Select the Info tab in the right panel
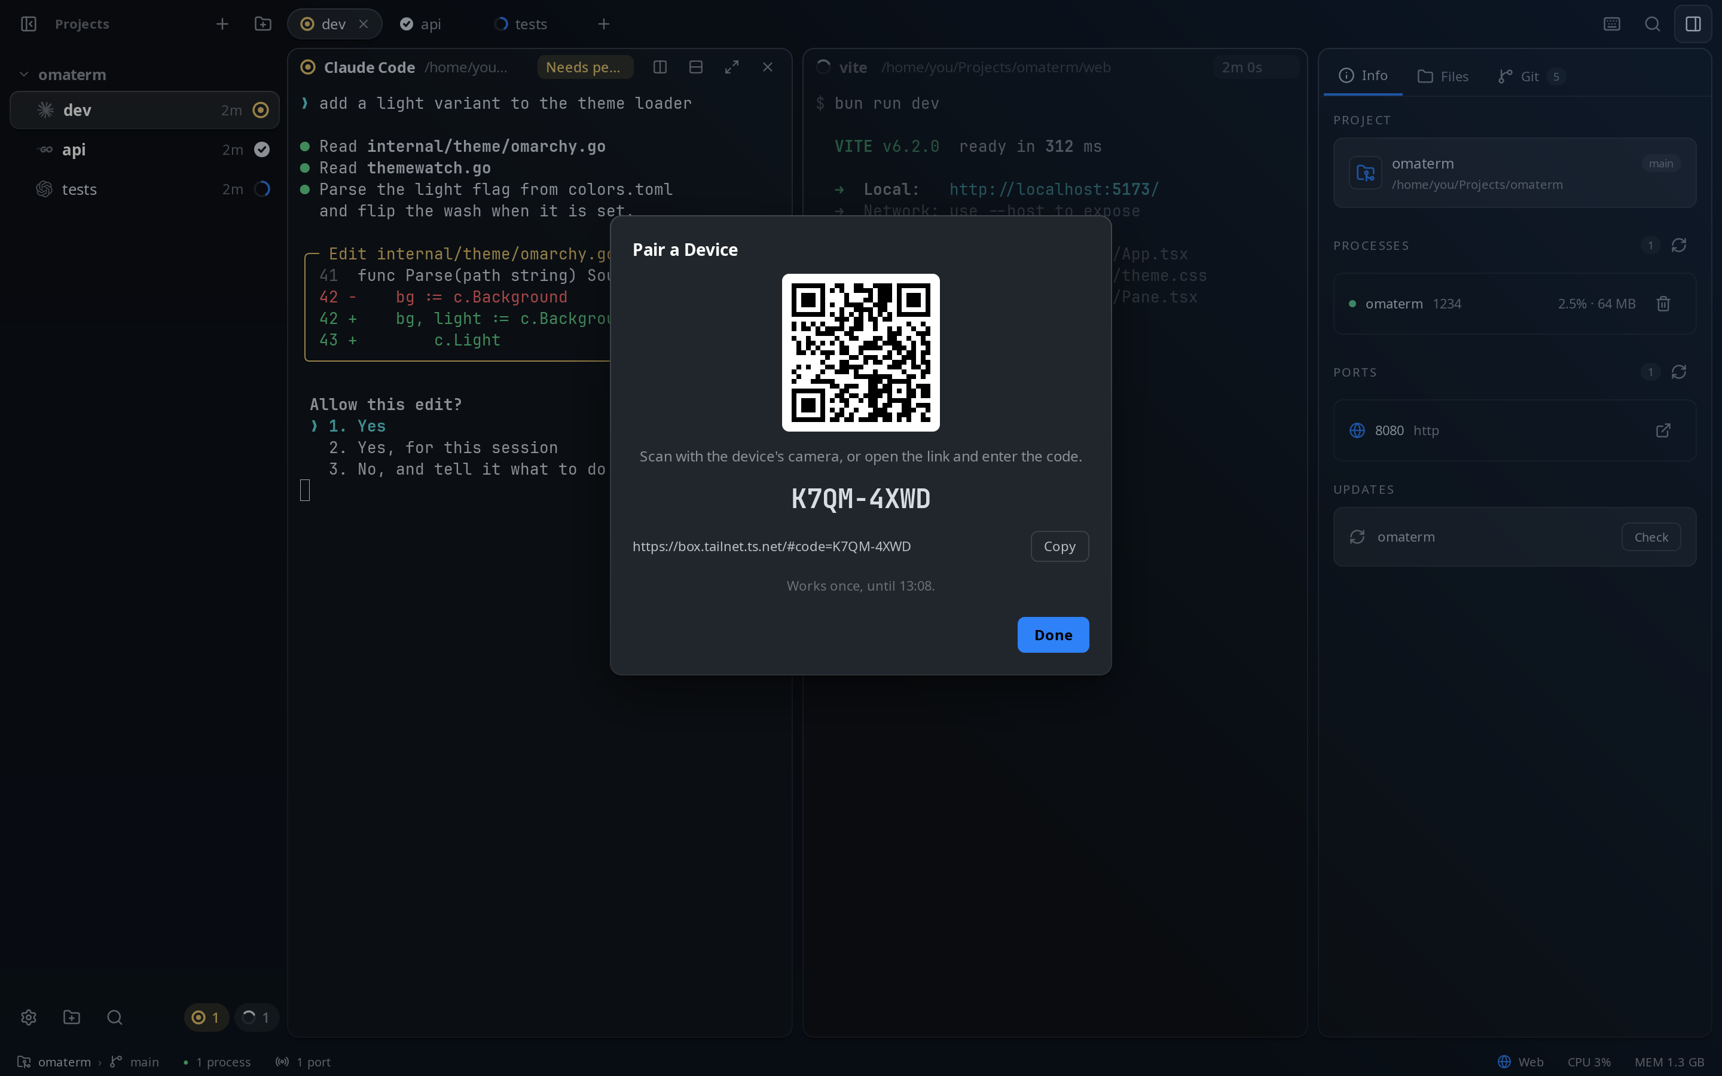Image resolution: width=1722 pixels, height=1076 pixels. click(x=1363, y=75)
